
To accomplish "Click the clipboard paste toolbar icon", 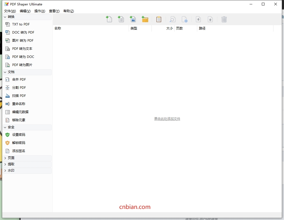I will coord(159,19).
